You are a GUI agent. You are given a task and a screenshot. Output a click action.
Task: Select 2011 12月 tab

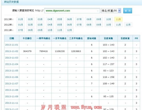tap(69, 30)
